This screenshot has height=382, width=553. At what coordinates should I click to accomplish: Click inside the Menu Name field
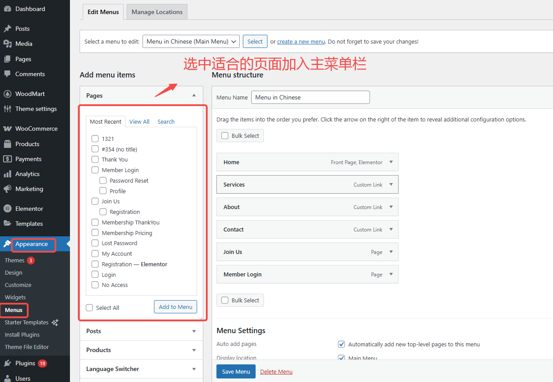tap(310, 97)
